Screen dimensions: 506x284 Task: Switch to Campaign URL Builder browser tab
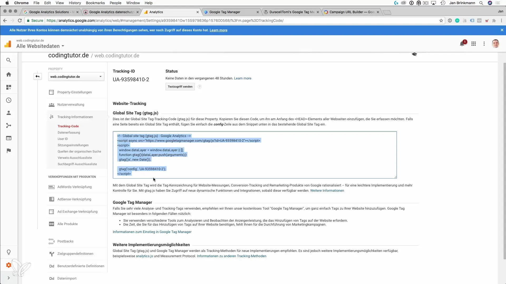coord(351,12)
